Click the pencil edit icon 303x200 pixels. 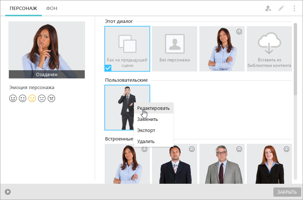[x=281, y=8]
